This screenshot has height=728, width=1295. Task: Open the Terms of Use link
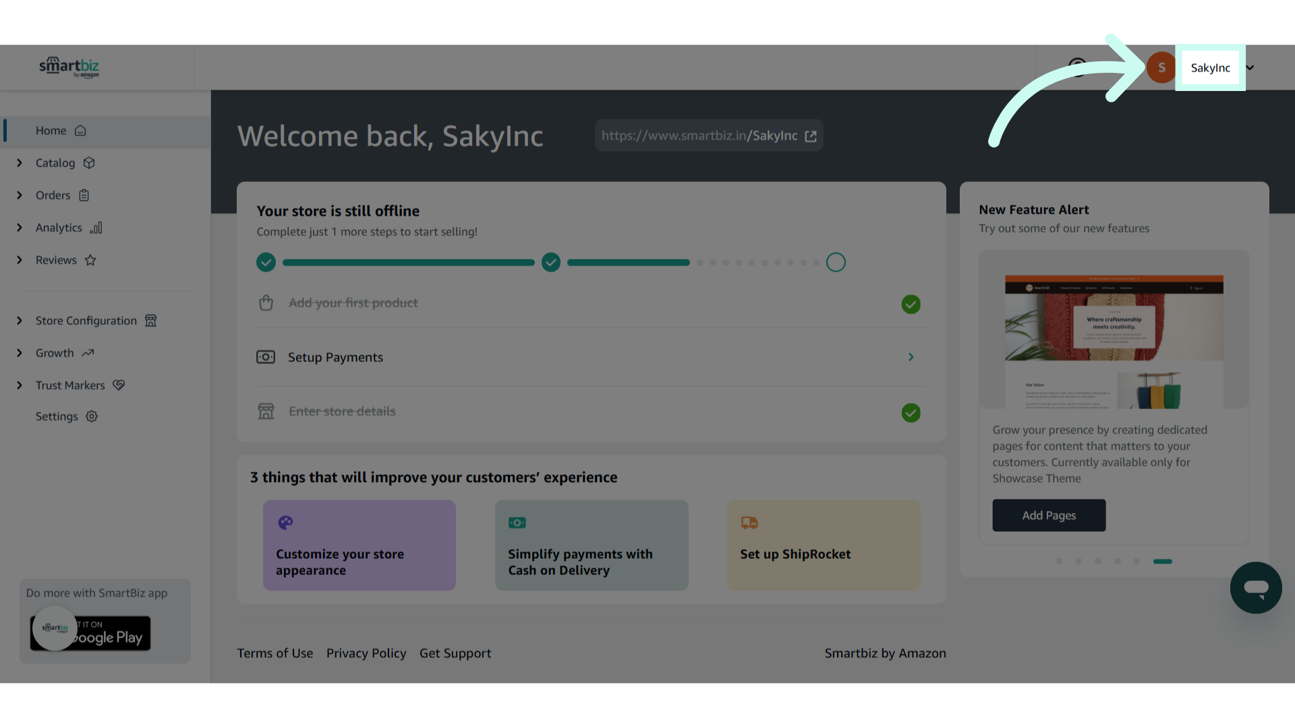pos(275,653)
